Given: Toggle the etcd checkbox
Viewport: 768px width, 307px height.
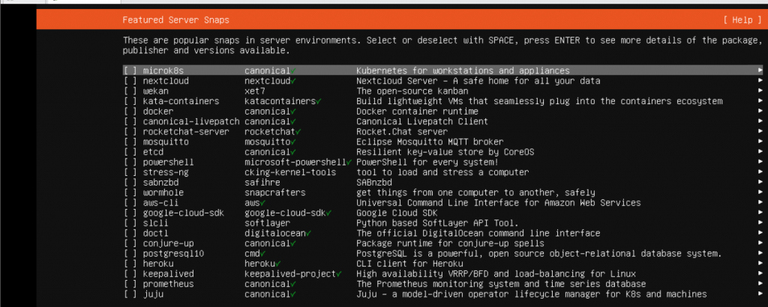Looking at the screenshot, I should 130,152.
